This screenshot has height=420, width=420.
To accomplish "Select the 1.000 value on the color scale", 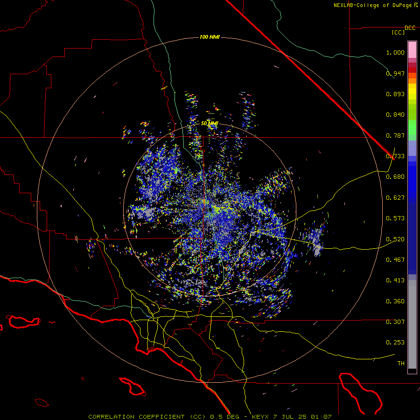I will (x=395, y=52).
